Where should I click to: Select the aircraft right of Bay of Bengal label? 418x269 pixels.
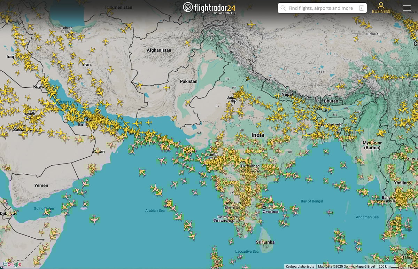coord(329,212)
